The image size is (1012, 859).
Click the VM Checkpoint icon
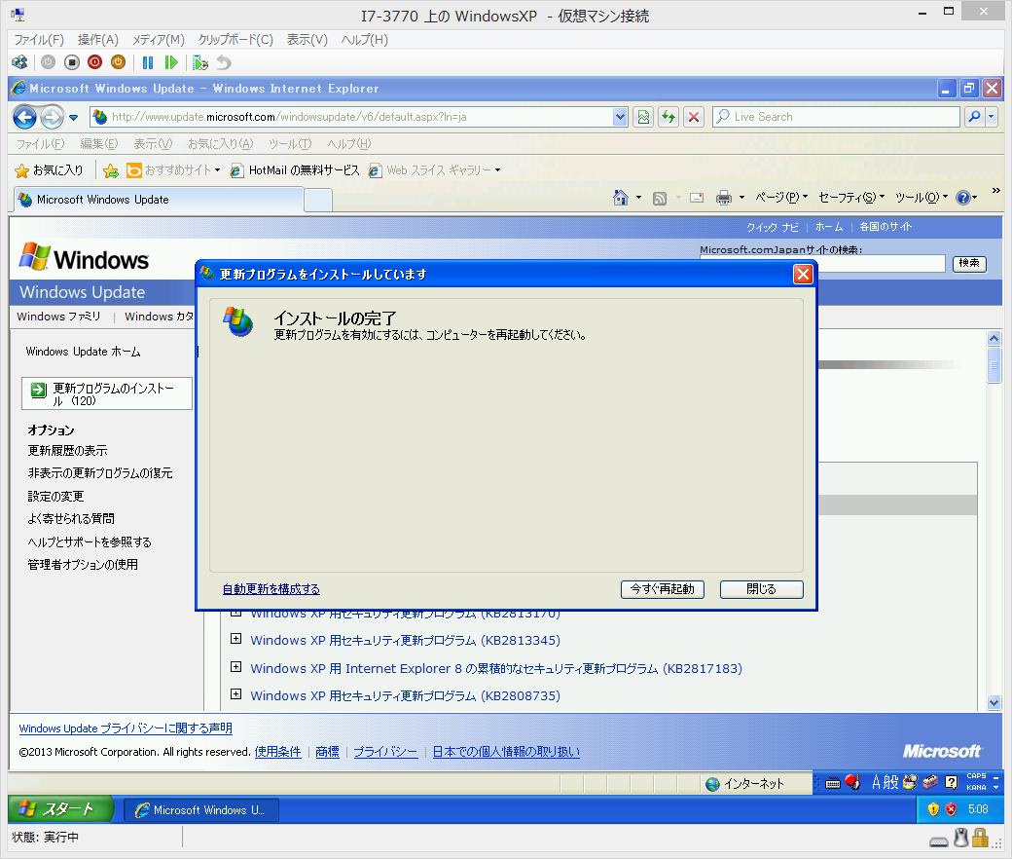click(200, 62)
